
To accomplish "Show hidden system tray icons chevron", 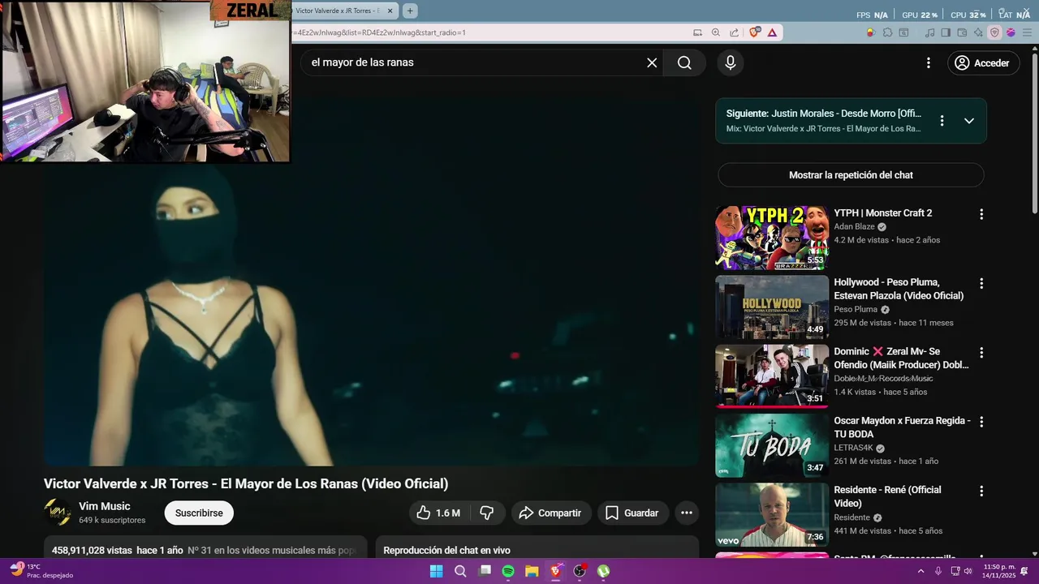I will (x=920, y=571).
